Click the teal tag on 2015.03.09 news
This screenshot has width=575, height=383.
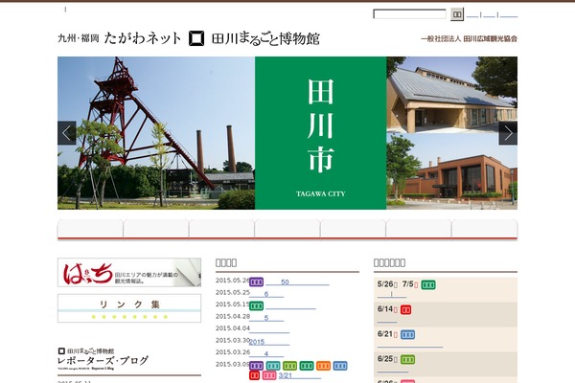coord(273,366)
